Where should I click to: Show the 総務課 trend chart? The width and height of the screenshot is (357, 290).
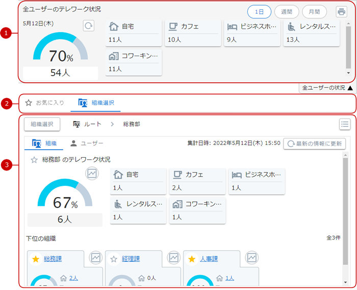click(x=96, y=258)
